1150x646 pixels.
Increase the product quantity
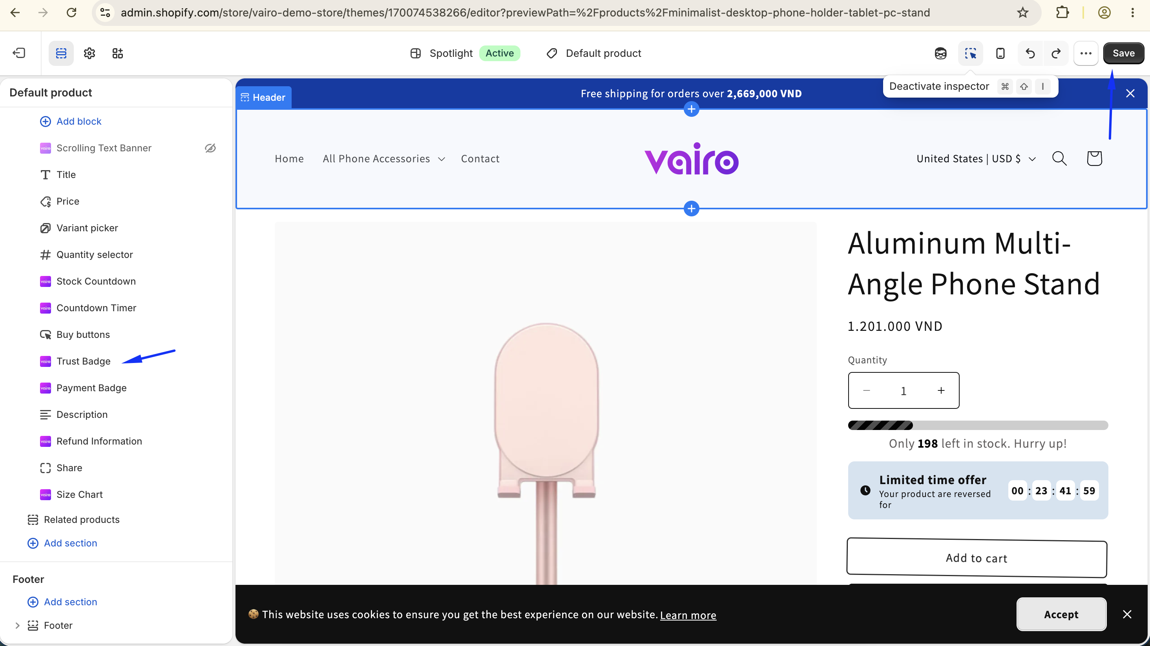click(941, 390)
